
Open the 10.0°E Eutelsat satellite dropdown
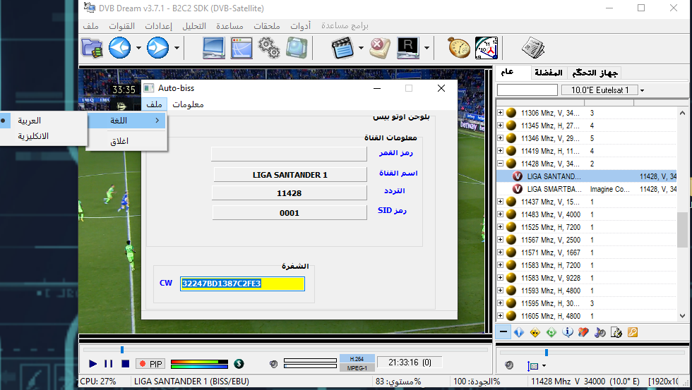click(642, 90)
